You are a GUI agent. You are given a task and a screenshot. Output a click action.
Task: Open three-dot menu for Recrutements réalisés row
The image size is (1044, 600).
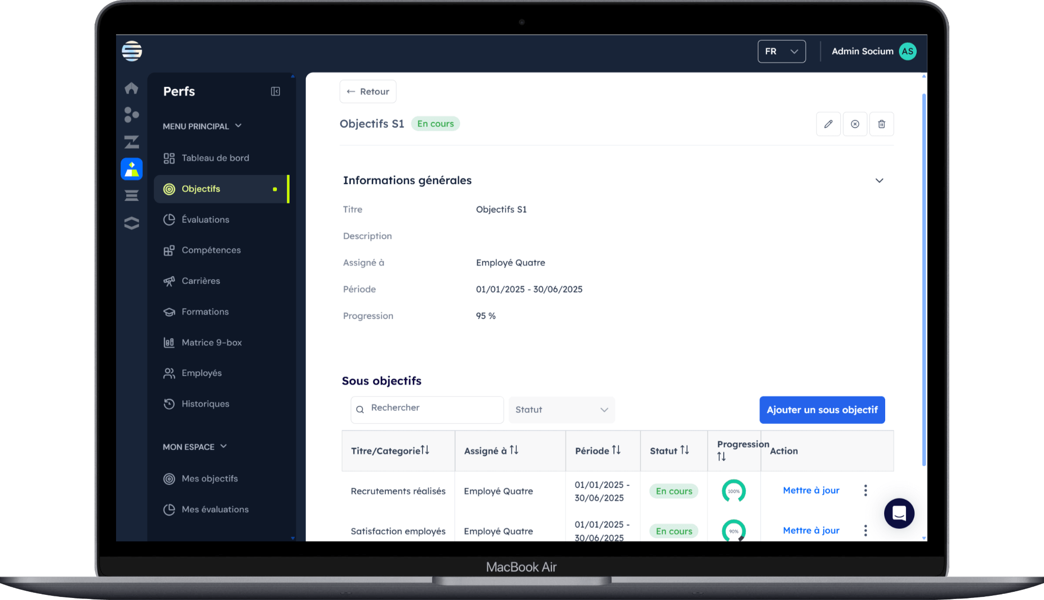pyautogui.click(x=865, y=490)
